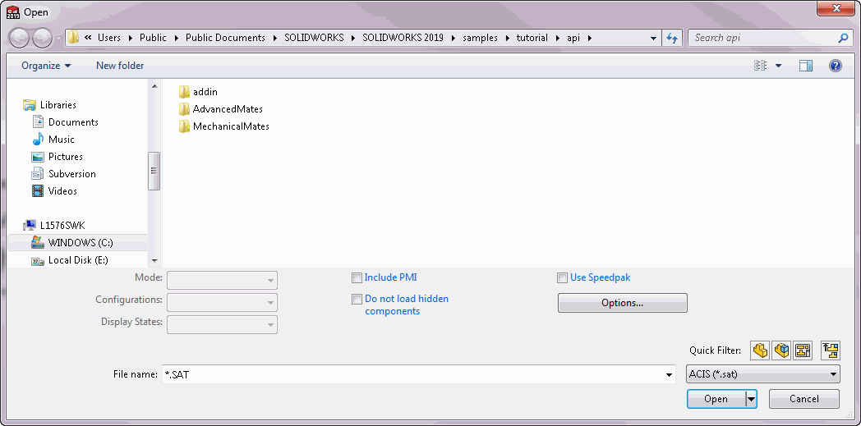Click the navigation pane scroll up arrow

[x=154, y=86]
